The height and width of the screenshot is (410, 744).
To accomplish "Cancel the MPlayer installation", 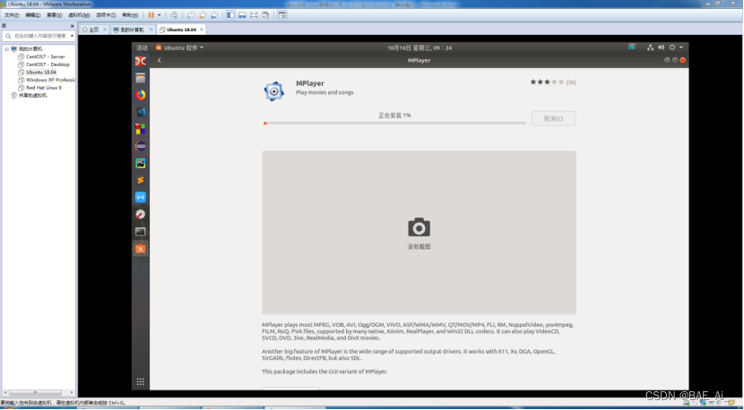I will (554, 118).
